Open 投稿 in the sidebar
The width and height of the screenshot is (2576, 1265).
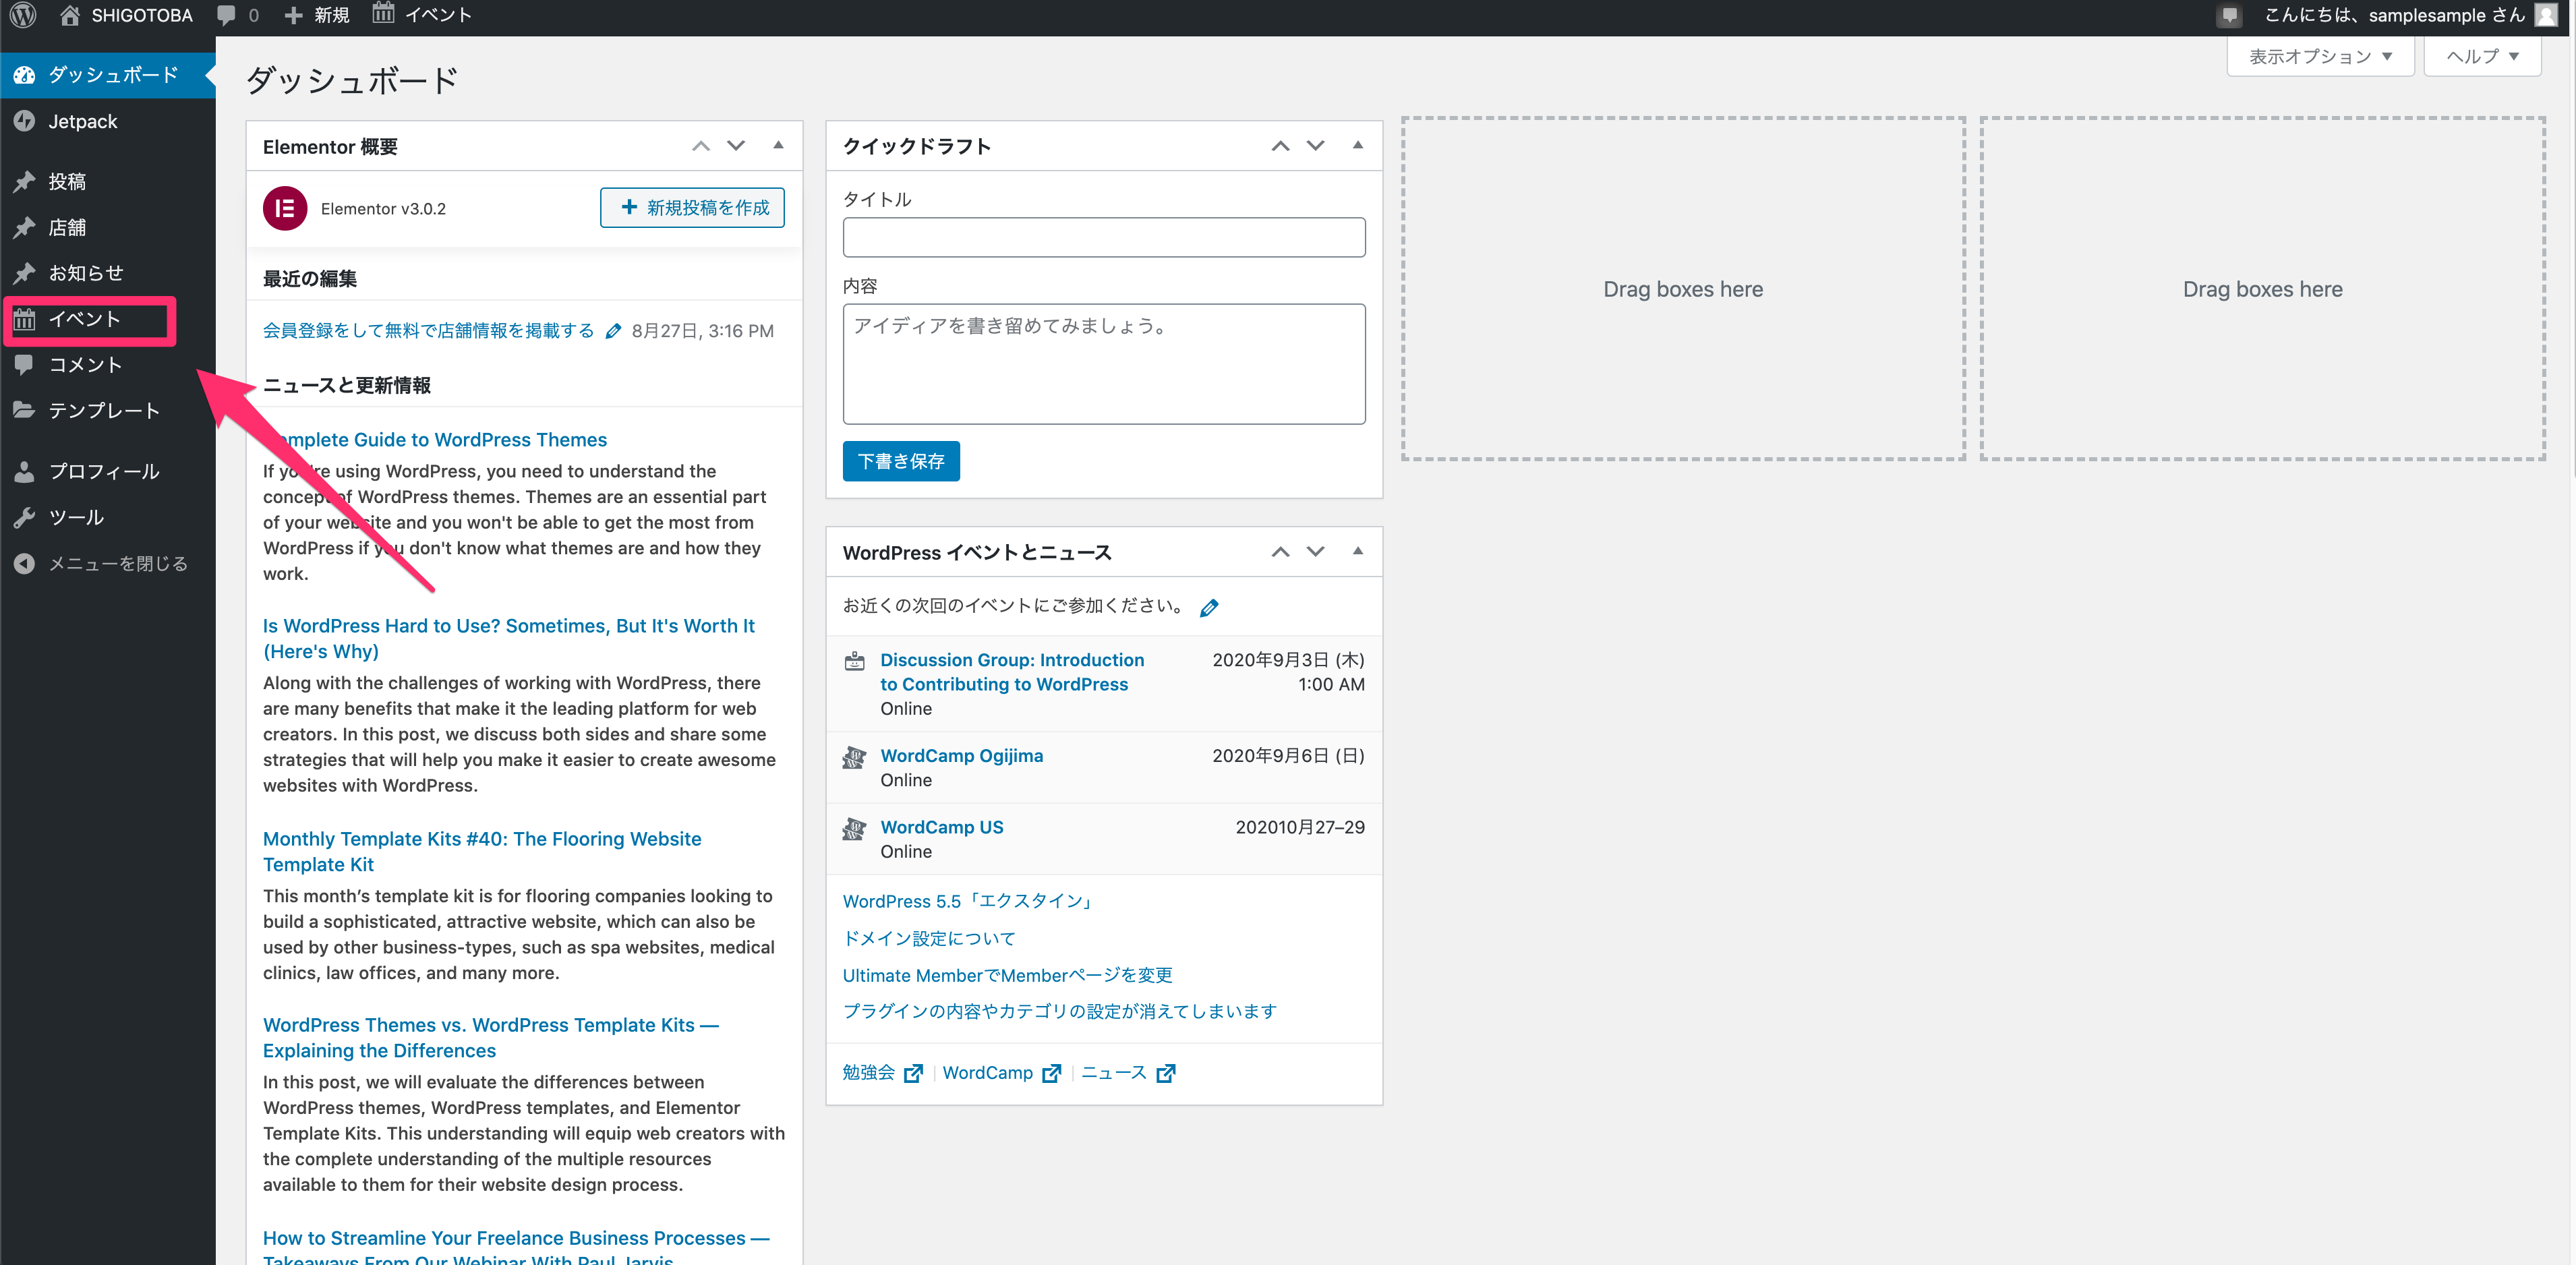pos(107,181)
